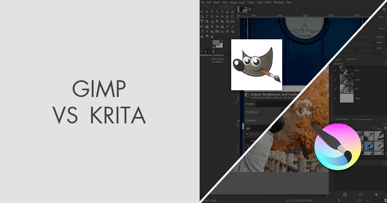Image resolution: width=387 pixels, height=203 pixels.
Task: Expand the brush preset sorting combo box
Action: point(370,128)
